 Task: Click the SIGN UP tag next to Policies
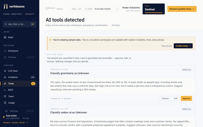31,57
